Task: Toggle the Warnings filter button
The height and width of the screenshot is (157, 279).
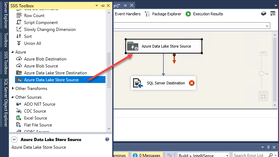Action: pyautogui.click(x=120, y=155)
